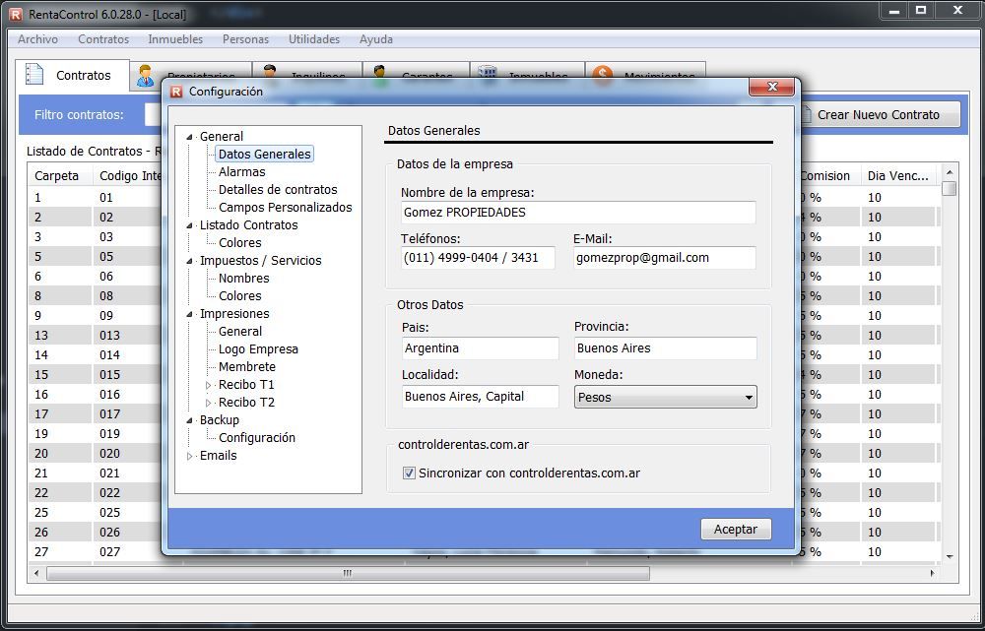The width and height of the screenshot is (985, 631).
Task: Click Carpeta cell '13' in contracts list
Action: 60,336
